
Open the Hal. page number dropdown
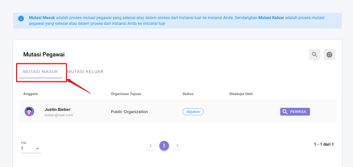coord(31,148)
